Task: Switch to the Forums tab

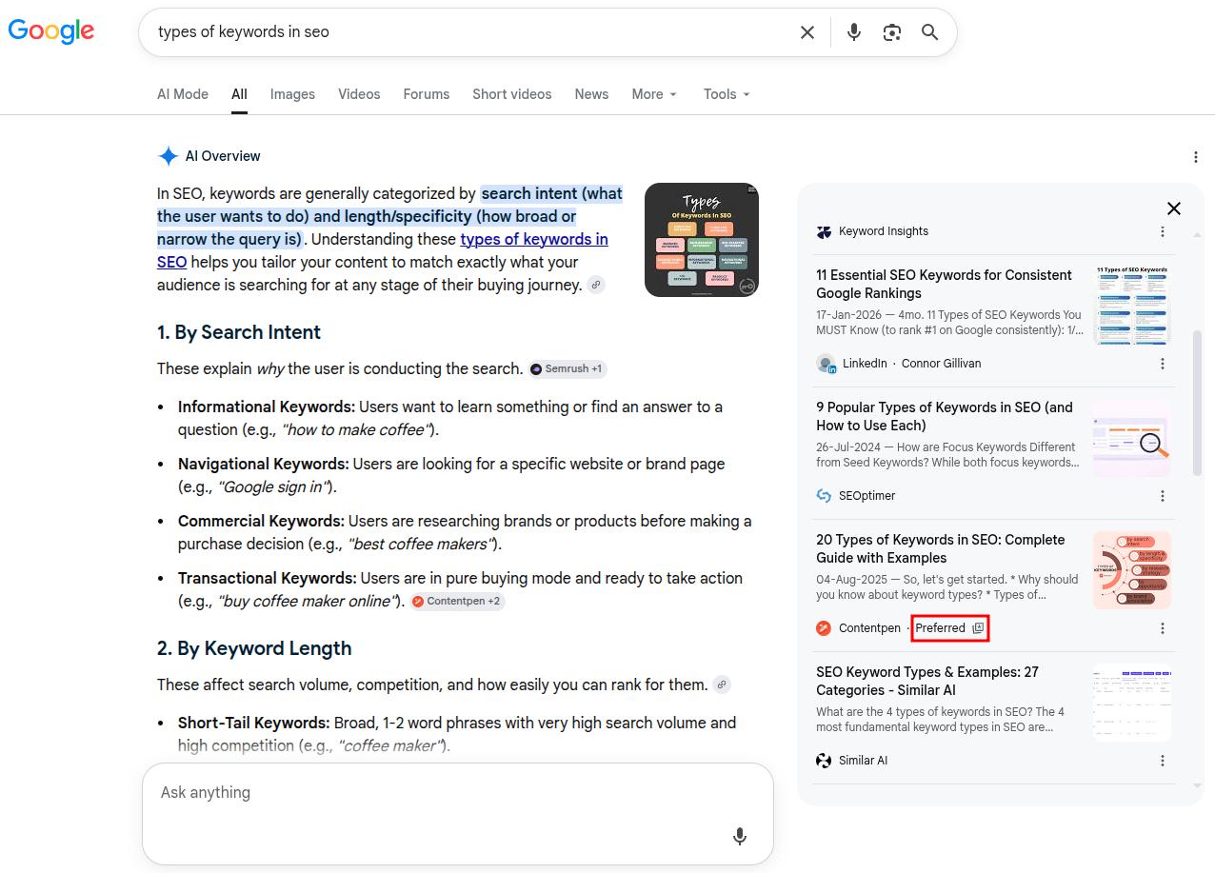Action: pyautogui.click(x=426, y=94)
